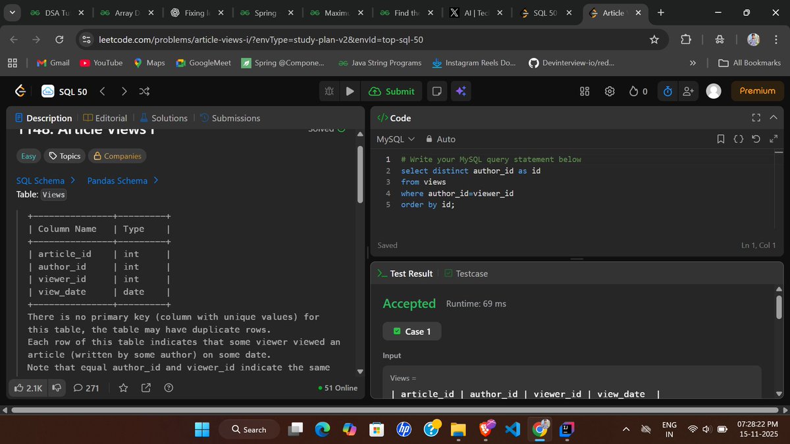This screenshot has height=444, width=790.
Task: Open the layout grid icon
Action: [585, 91]
